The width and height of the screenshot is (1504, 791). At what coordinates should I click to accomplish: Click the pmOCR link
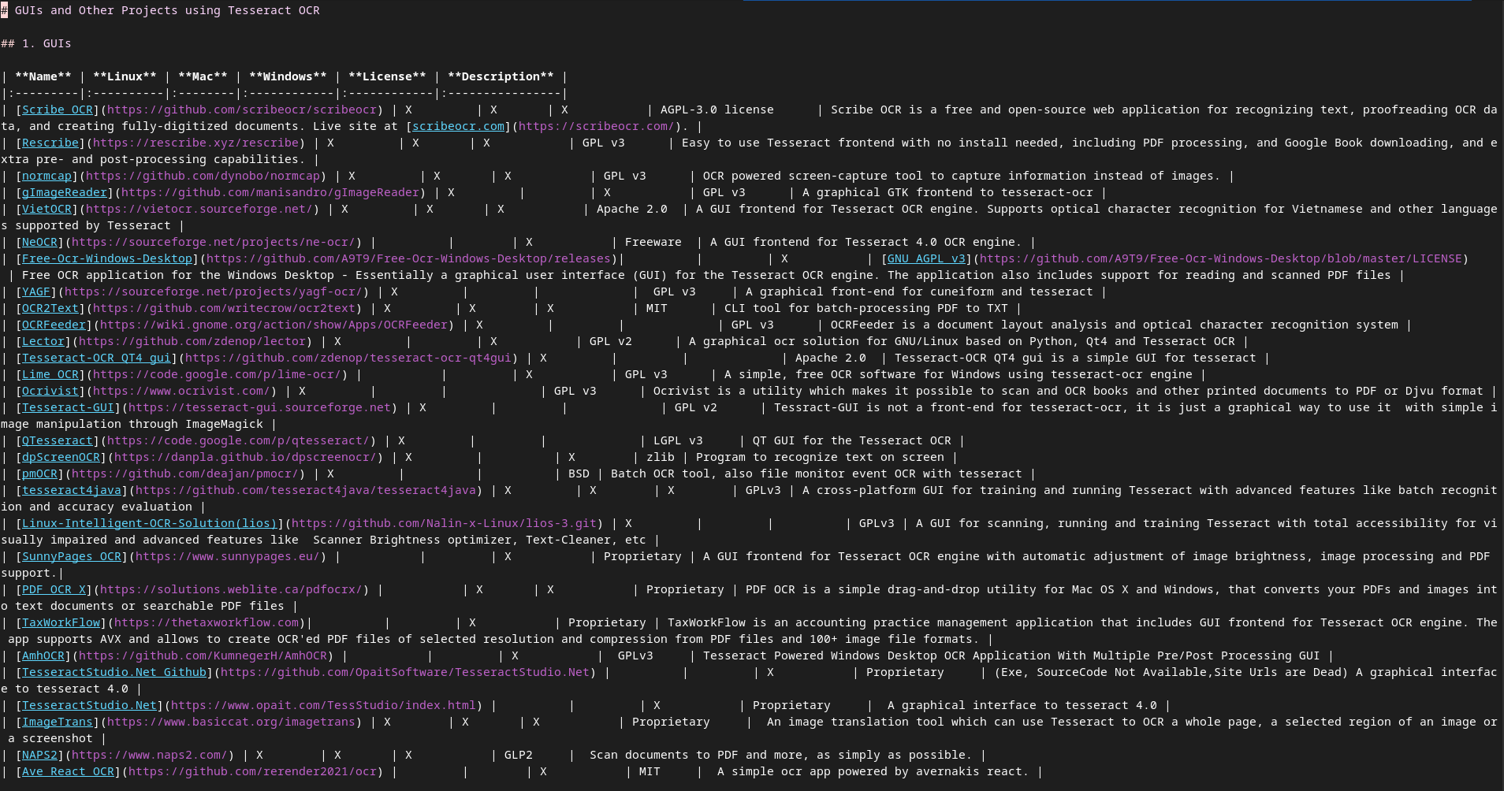point(40,473)
